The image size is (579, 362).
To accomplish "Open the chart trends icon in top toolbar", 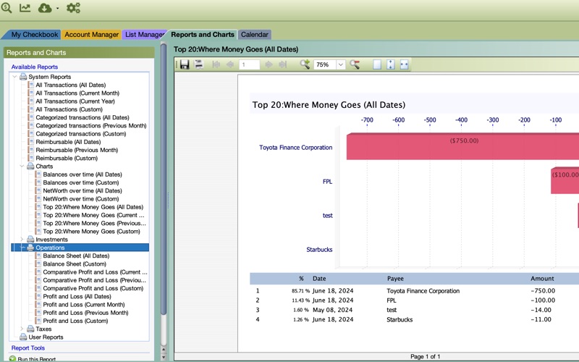I will [x=25, y=7].
